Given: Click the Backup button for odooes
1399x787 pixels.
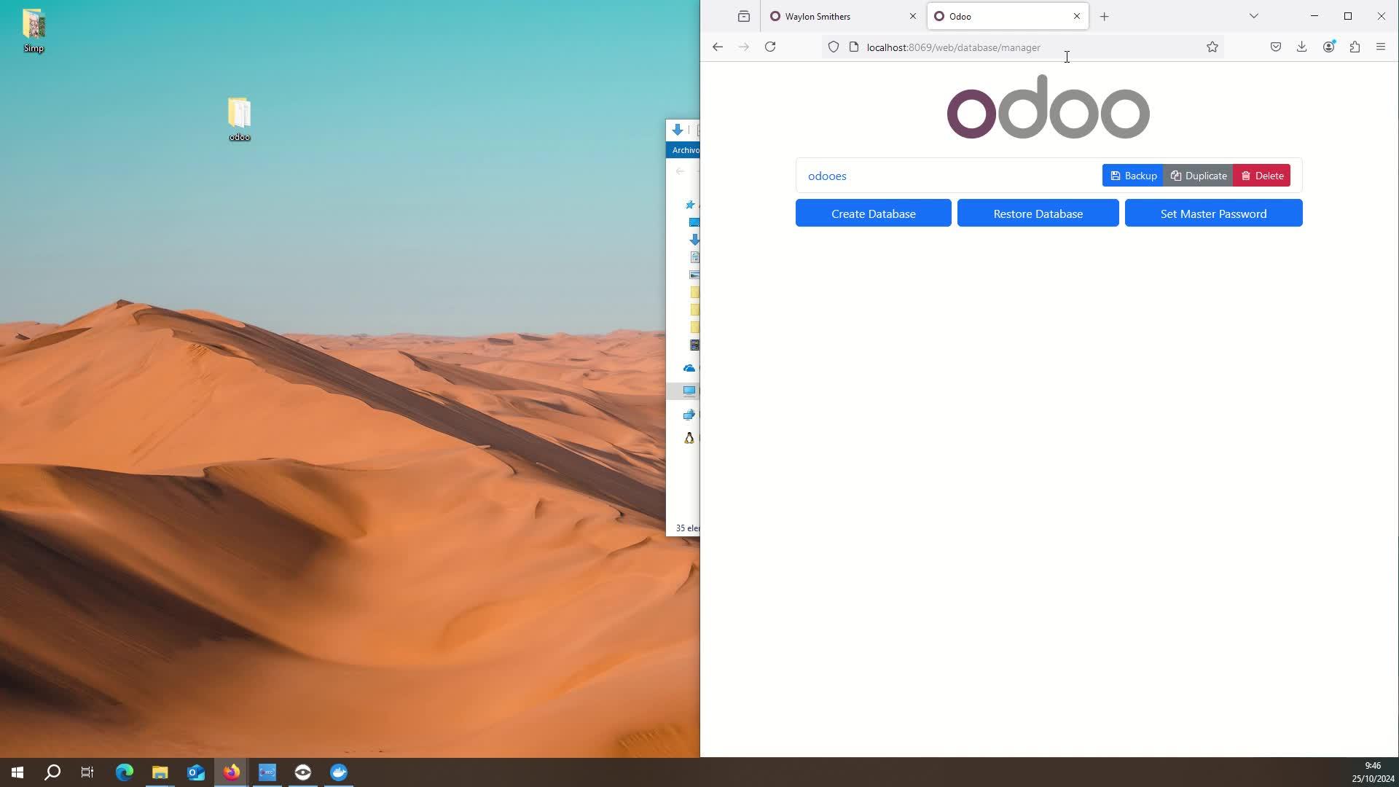Looking at the screenshot, I should coord(1133,176).
